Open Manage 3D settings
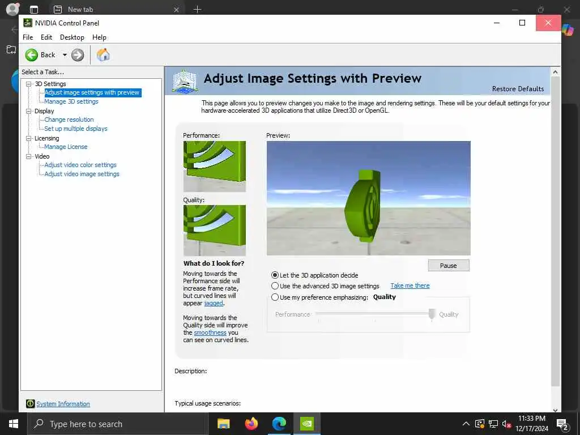580x435 pixels. [71, 101]
